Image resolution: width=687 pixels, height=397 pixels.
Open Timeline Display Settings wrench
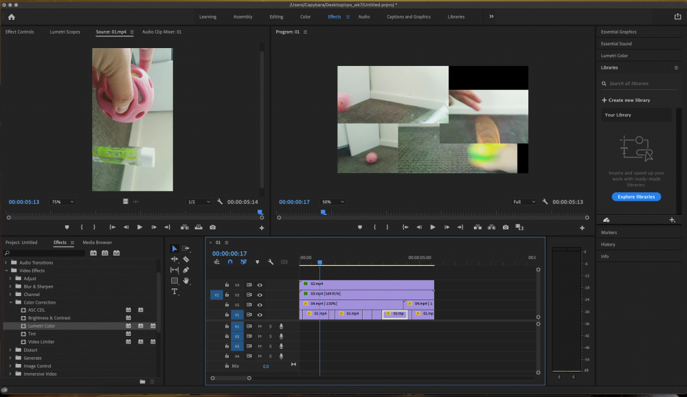(x=271, y=262)
